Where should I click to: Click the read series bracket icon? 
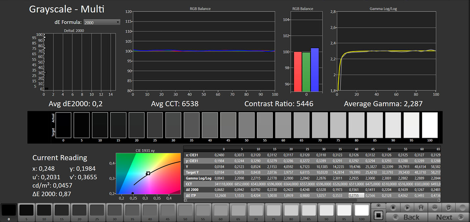coord(421,208)
